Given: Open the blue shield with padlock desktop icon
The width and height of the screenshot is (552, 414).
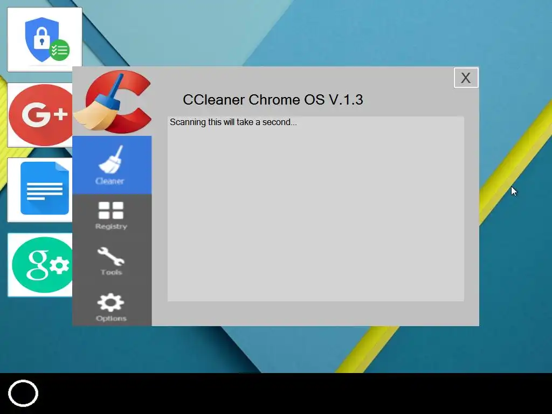Looking at the screenshot, I should [x=45, y=39].
